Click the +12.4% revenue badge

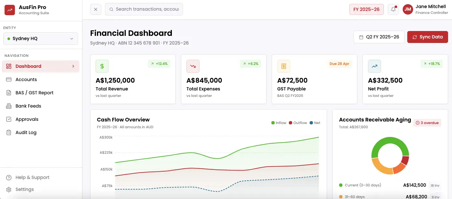159,64
